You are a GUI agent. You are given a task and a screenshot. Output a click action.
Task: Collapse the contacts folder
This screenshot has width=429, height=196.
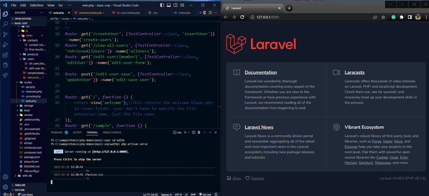pos(29,40)
